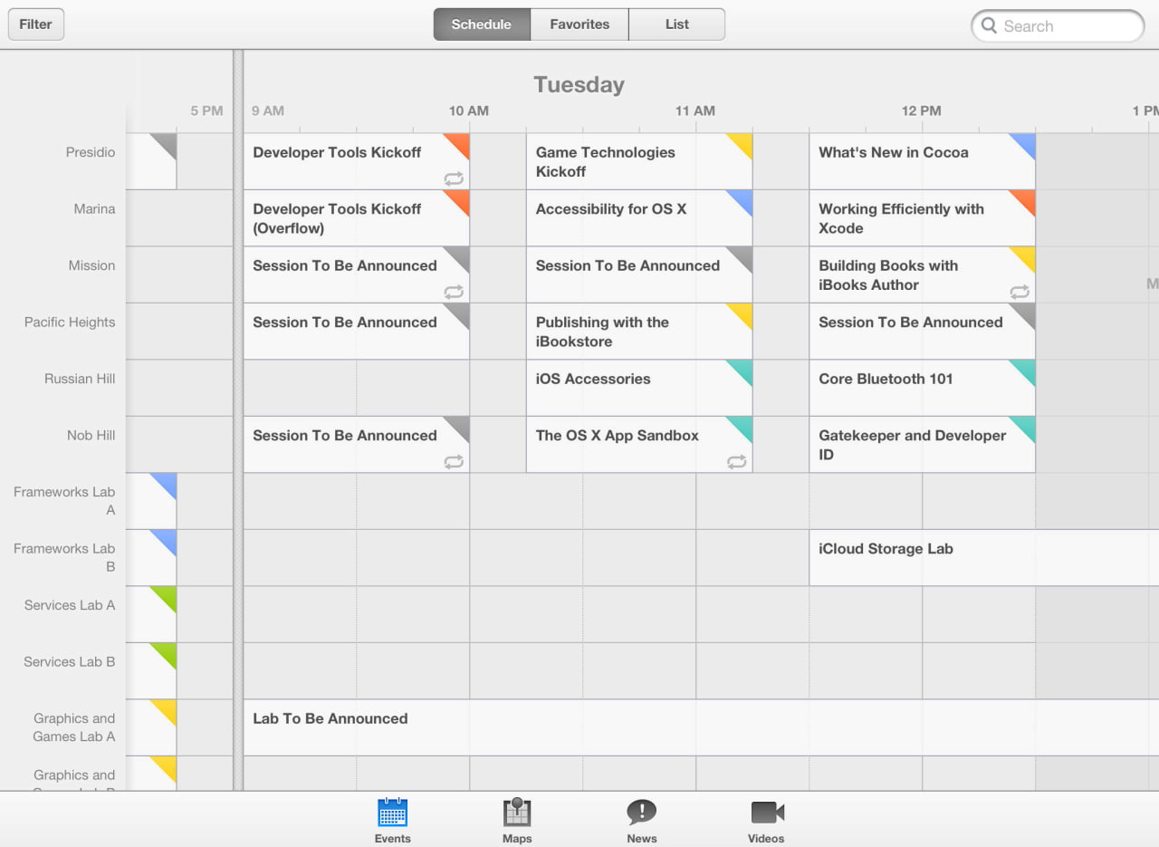Image resolution: width=1159 pixels, height=847 pixels.
Task: Open the News speech bubble icon
Action: coord(641,813)
